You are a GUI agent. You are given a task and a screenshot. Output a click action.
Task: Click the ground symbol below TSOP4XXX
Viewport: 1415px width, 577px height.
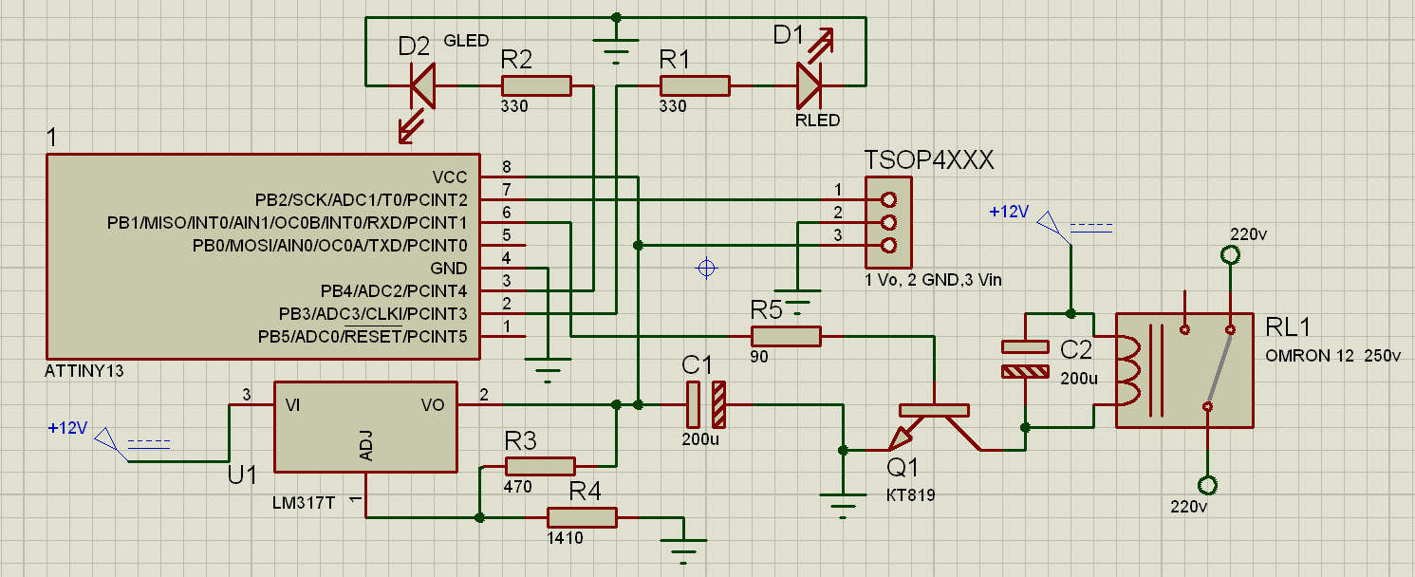click(798, 301)
